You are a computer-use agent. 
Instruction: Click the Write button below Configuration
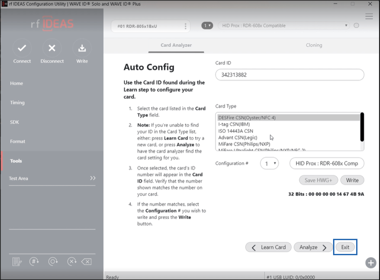[x=352, y=180]
